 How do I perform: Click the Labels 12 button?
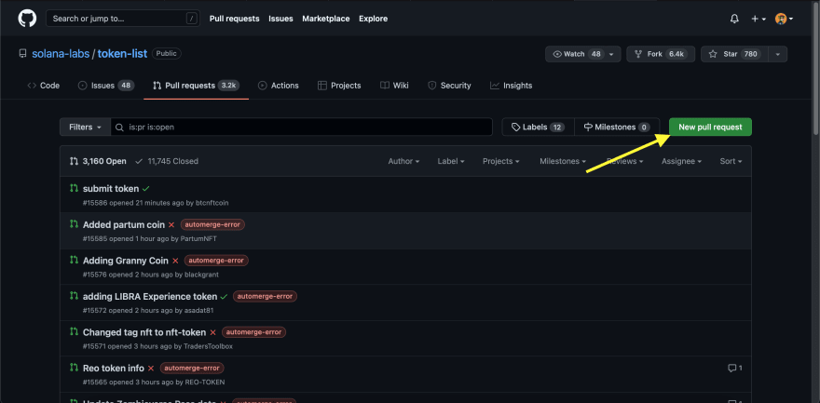[x=539, y=127]
